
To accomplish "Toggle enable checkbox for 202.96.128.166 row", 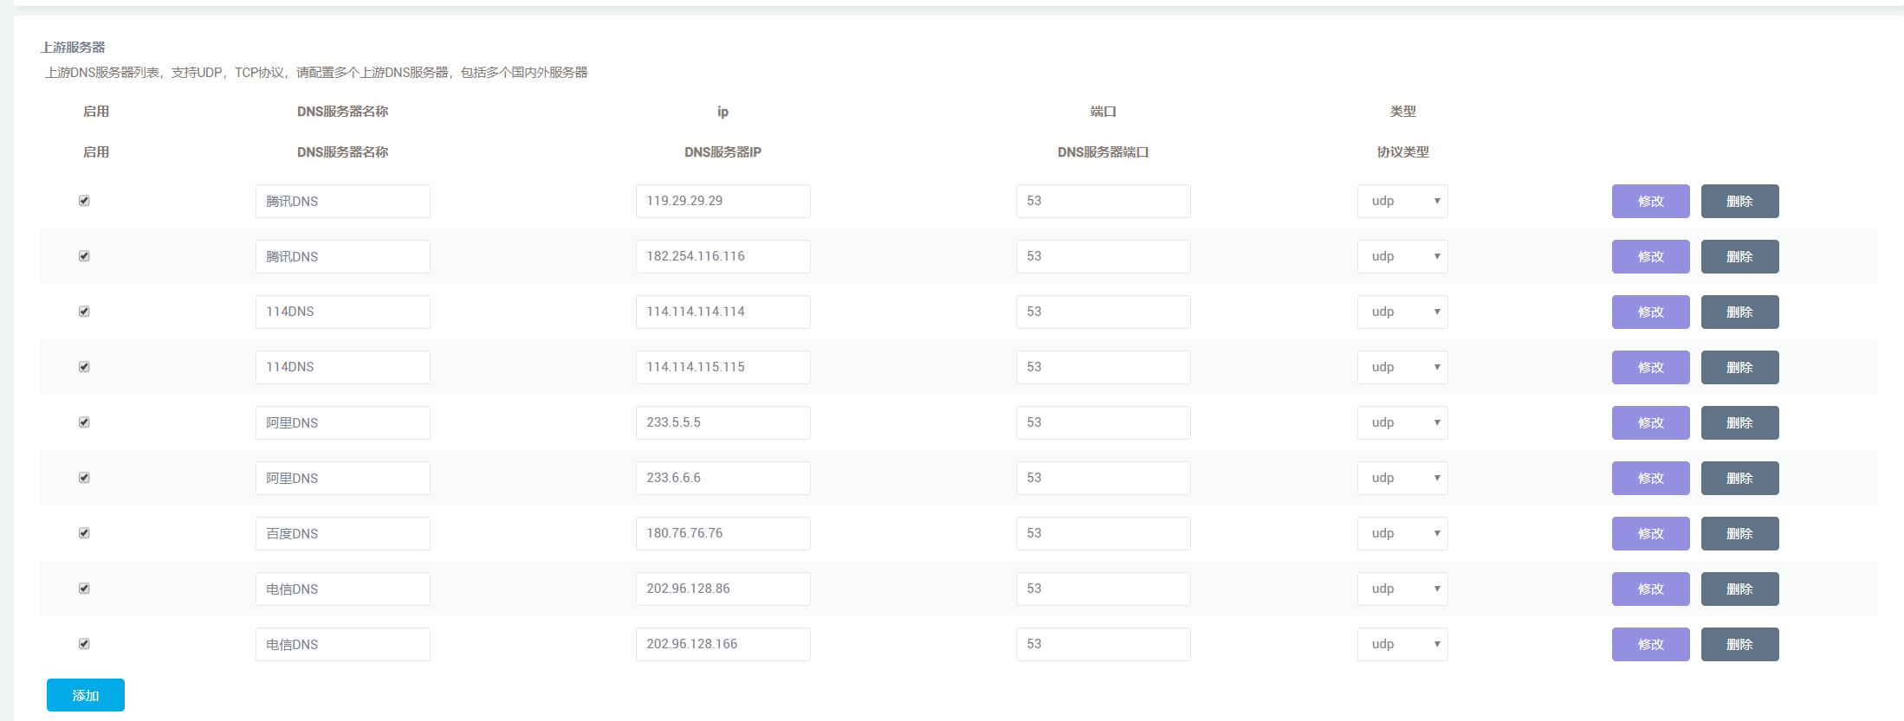I will point(84,644).
